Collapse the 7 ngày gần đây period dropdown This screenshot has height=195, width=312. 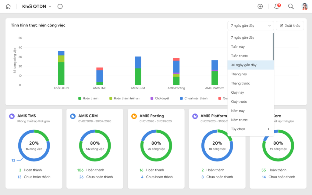coord(251,26)
